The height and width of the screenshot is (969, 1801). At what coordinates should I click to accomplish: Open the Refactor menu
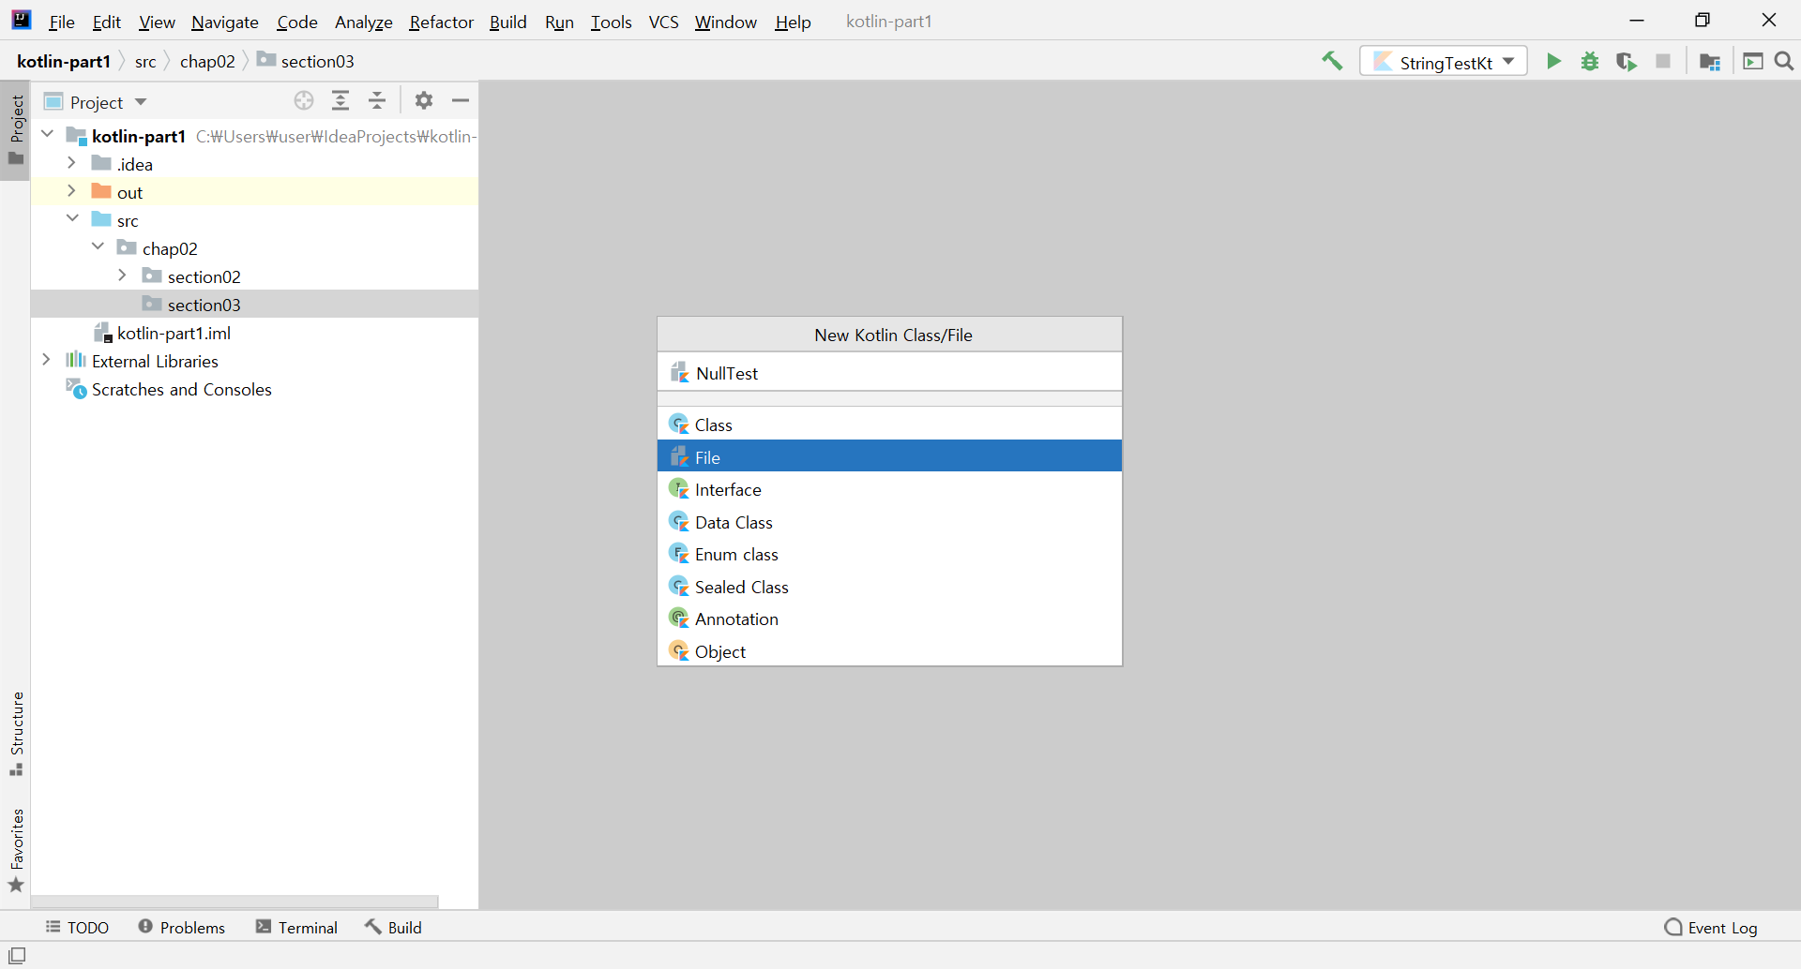441,22
